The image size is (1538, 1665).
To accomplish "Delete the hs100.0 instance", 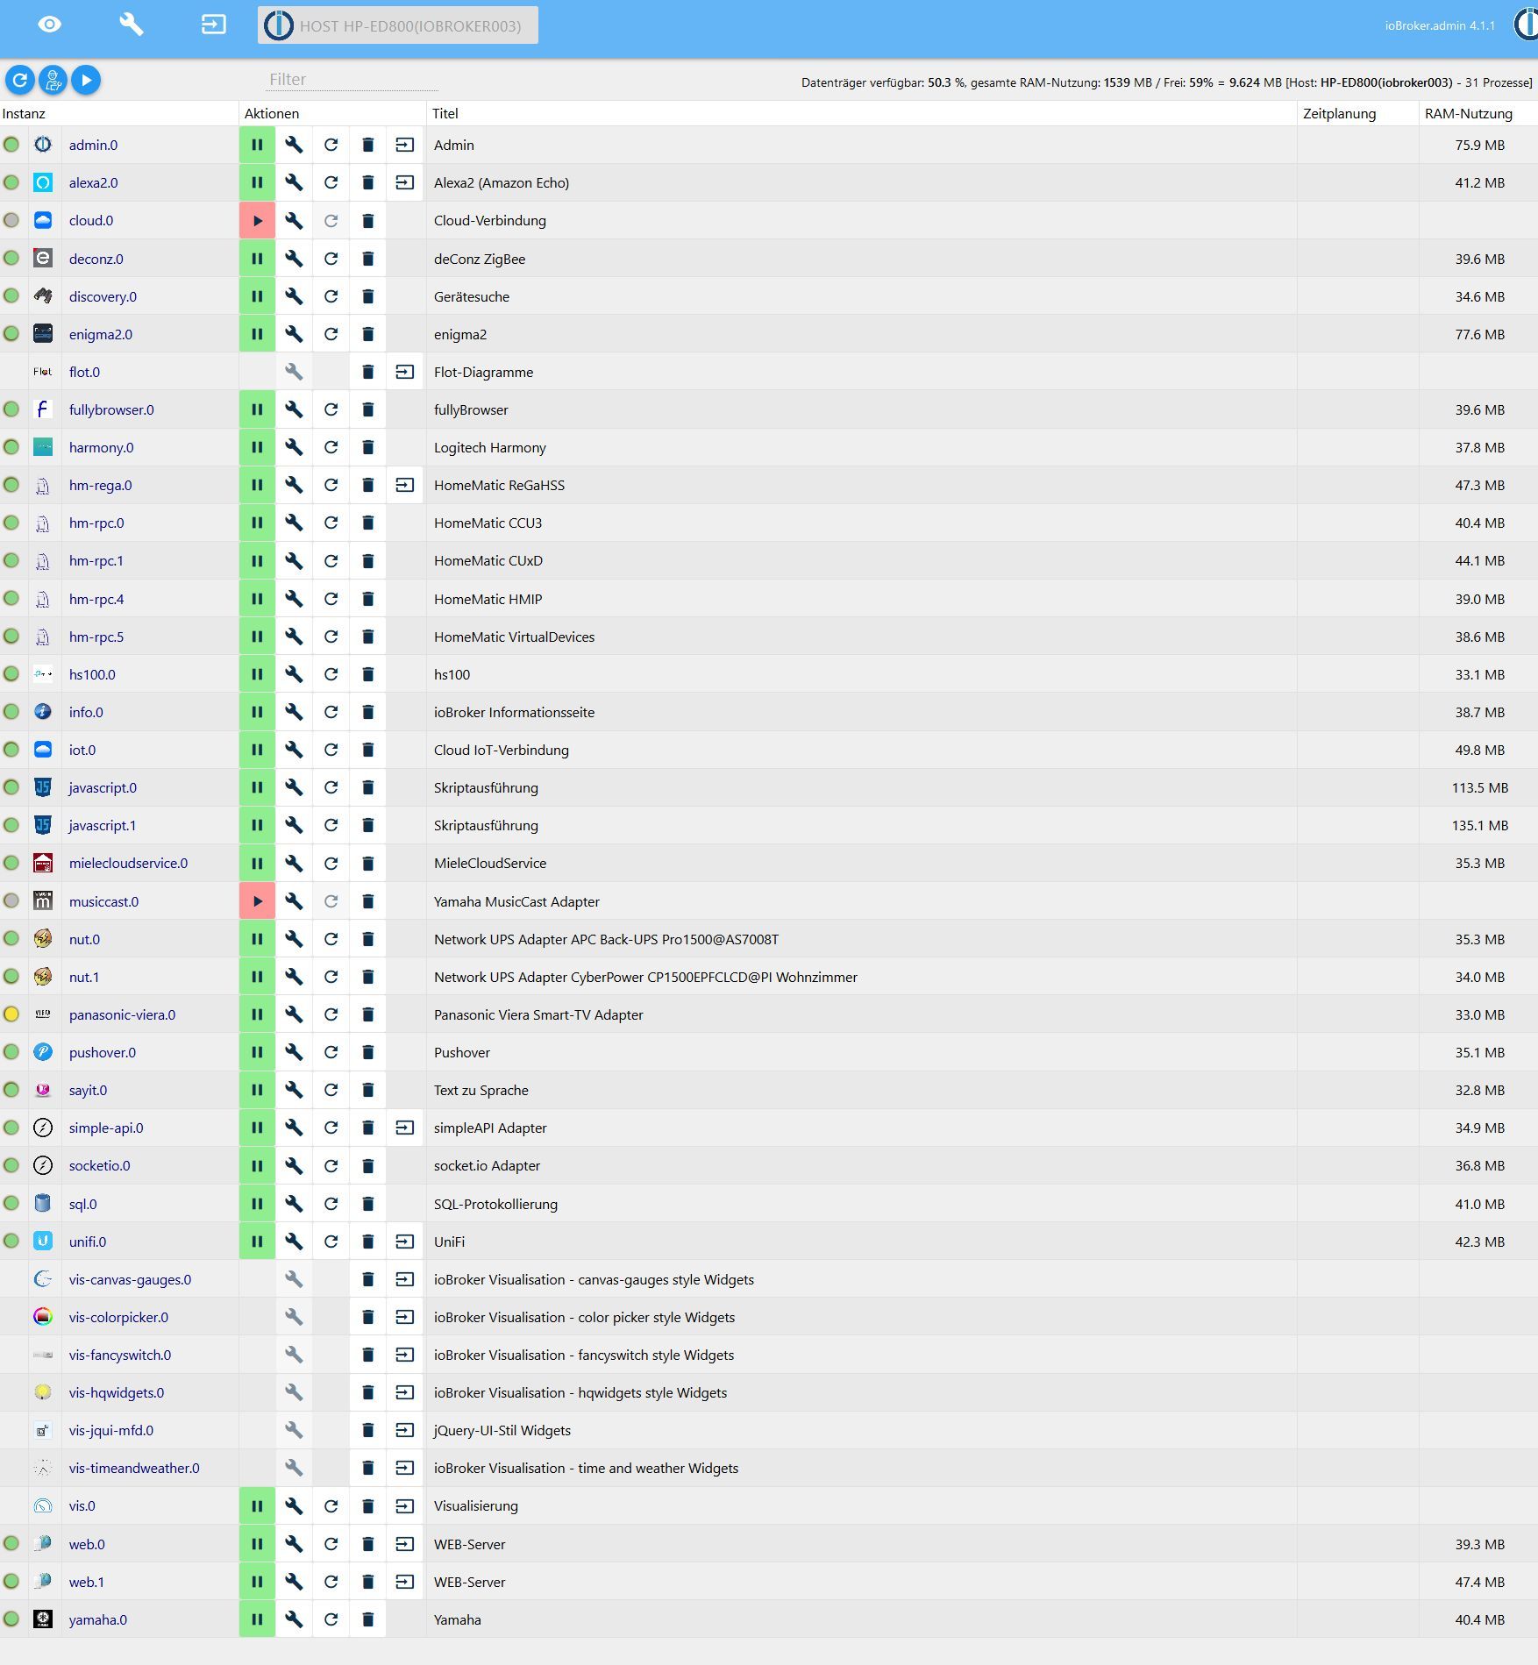I will (368, 674).
